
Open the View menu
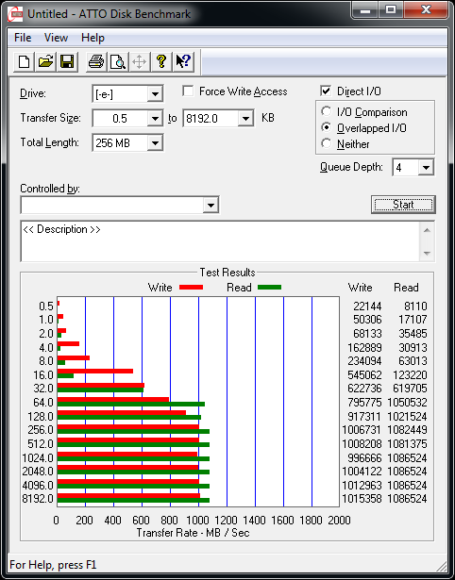56,38
